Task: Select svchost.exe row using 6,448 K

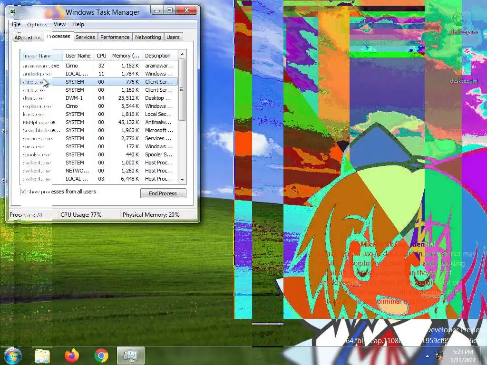Action: click(x=99, y=179)
